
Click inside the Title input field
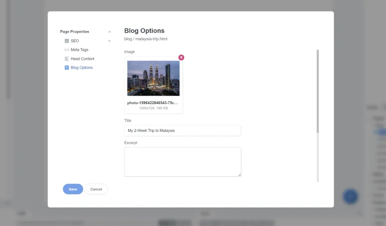(183, 130)
